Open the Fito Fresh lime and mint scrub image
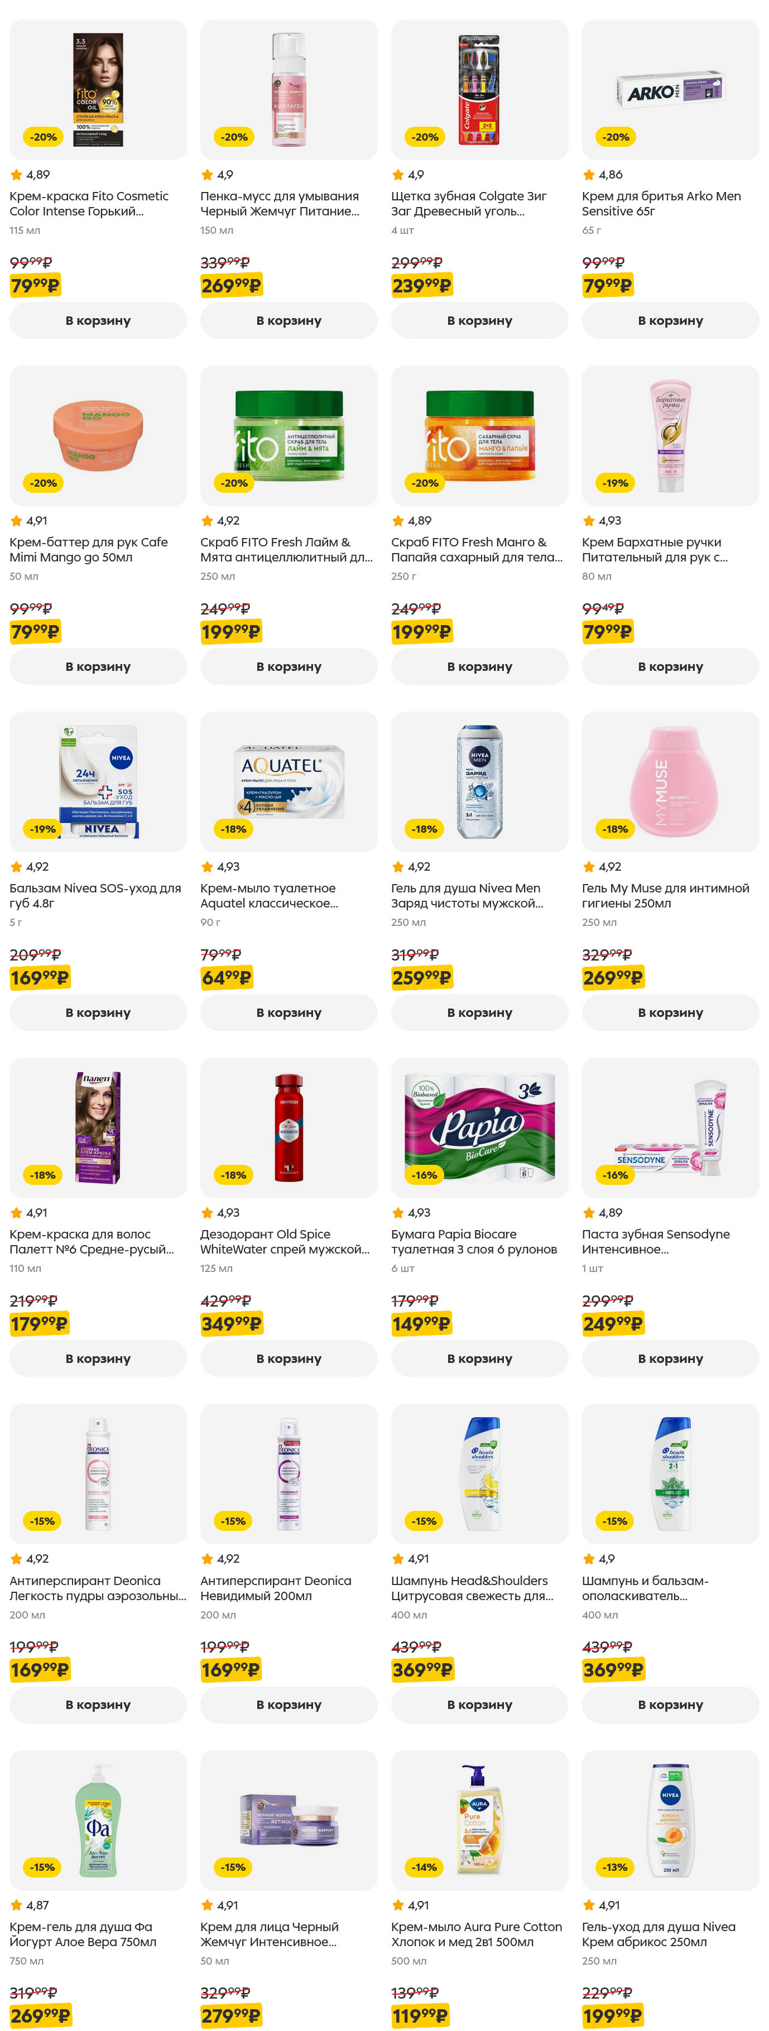769x2031 pixels. [x=289, y=435]
